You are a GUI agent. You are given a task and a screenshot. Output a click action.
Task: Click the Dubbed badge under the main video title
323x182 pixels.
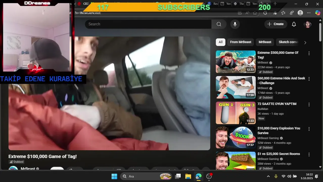16,162
